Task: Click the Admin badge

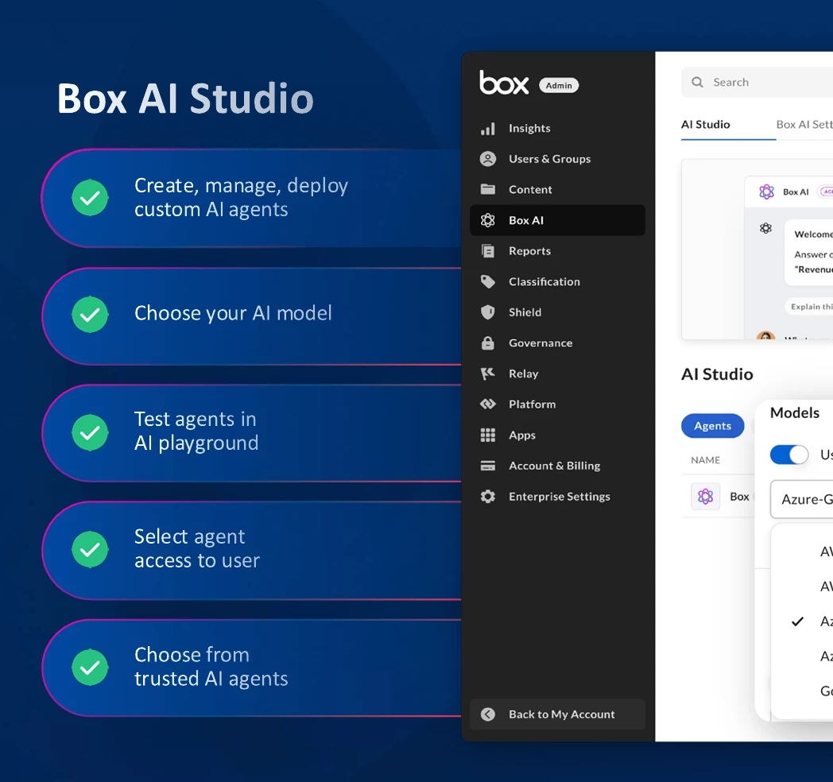Action: [x=559, y=86]
